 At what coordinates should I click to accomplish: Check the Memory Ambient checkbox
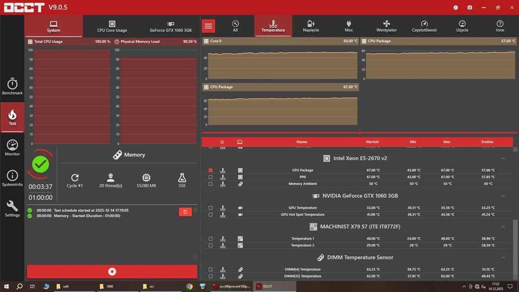pos(211,184)
